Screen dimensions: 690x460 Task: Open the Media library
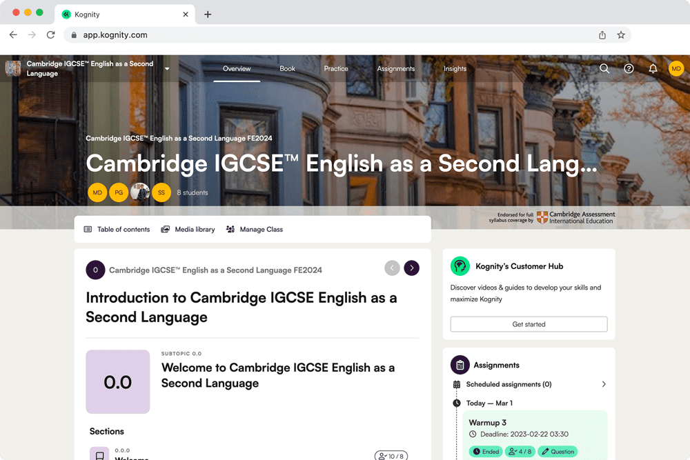[x=188, y=229]
